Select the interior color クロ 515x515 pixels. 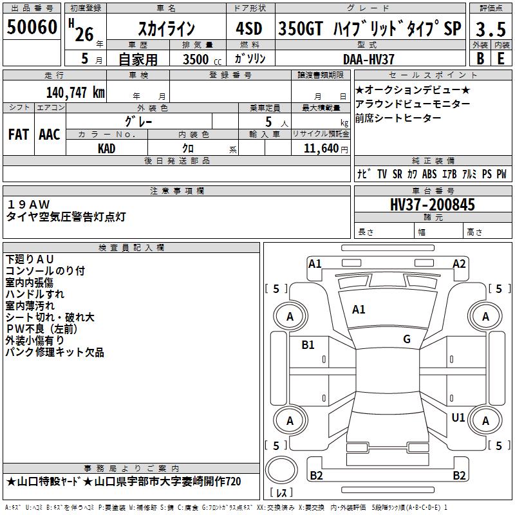(188, 148)
